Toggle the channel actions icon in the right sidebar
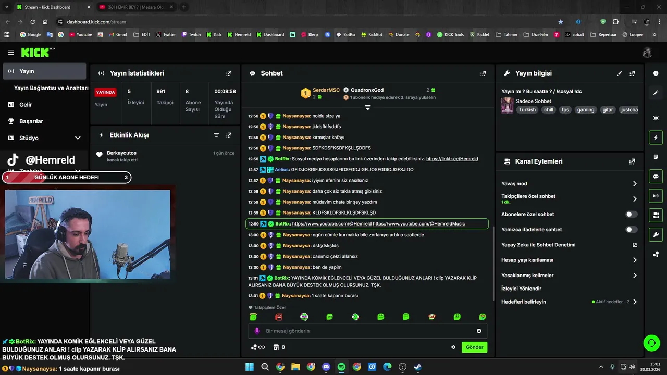Viewport: 667px width, 375px height. coord(656,215)
